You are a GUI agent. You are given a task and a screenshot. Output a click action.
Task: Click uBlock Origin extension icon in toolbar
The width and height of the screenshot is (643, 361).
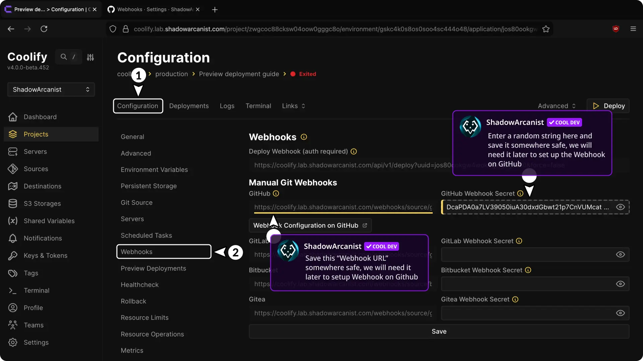tap(616, 29)
